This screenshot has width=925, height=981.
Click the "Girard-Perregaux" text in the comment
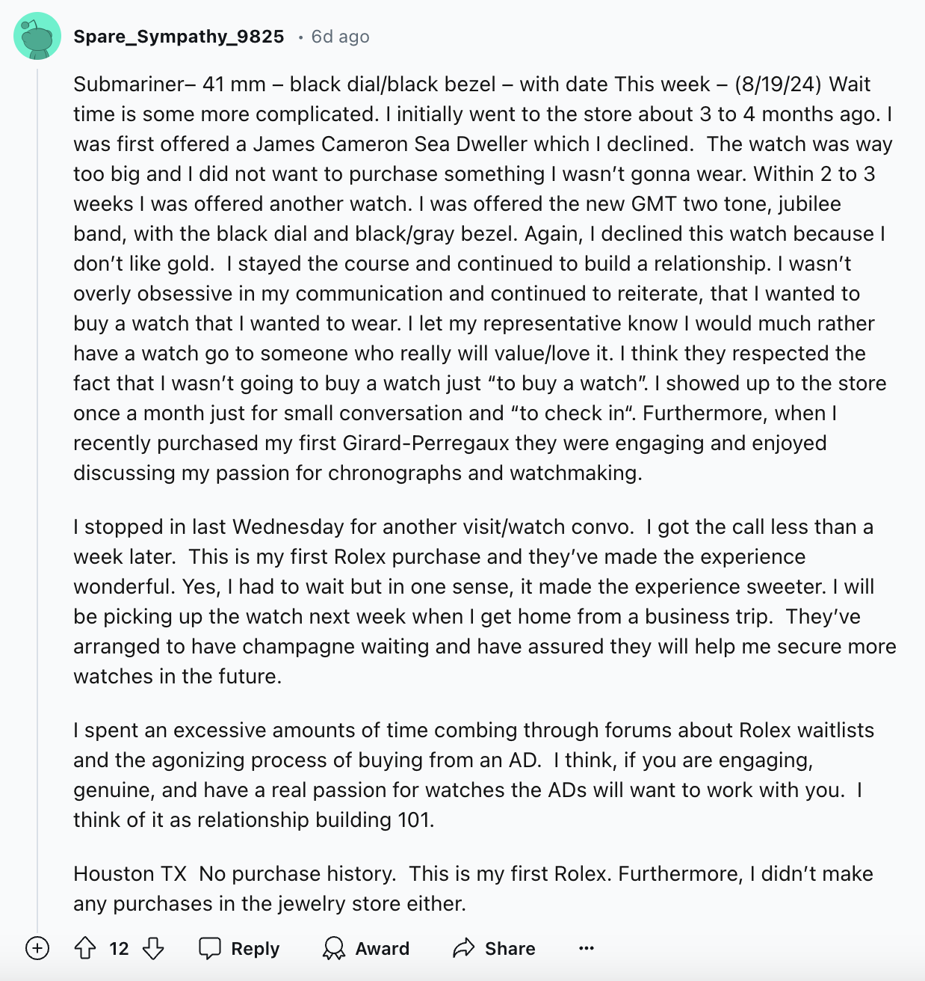(426, 443)
